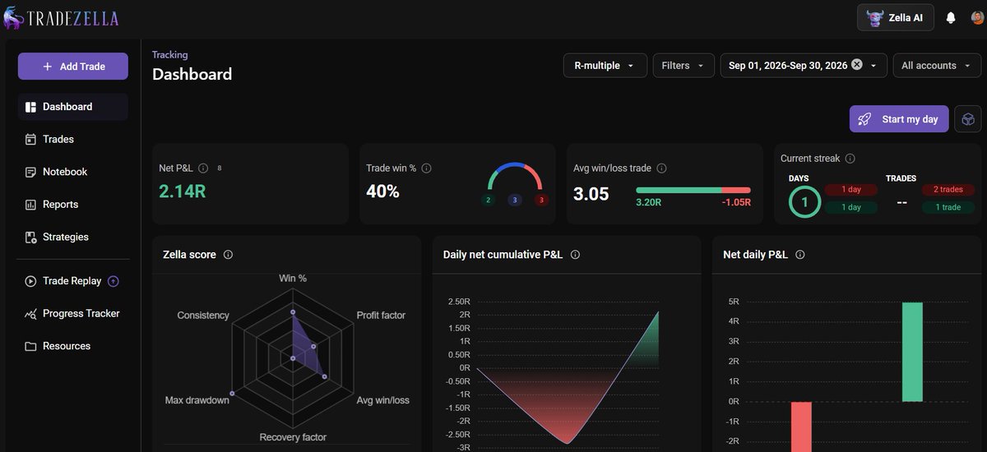Click the green bar in Net daily P&L
This screenshot has height=452, width=987.
[912, 352]
